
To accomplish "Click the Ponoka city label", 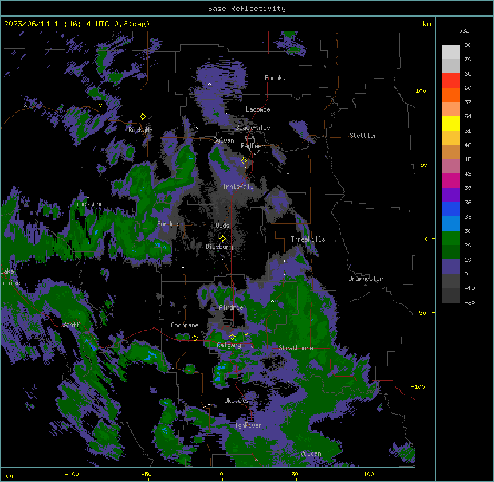I will tap(275, 78).
